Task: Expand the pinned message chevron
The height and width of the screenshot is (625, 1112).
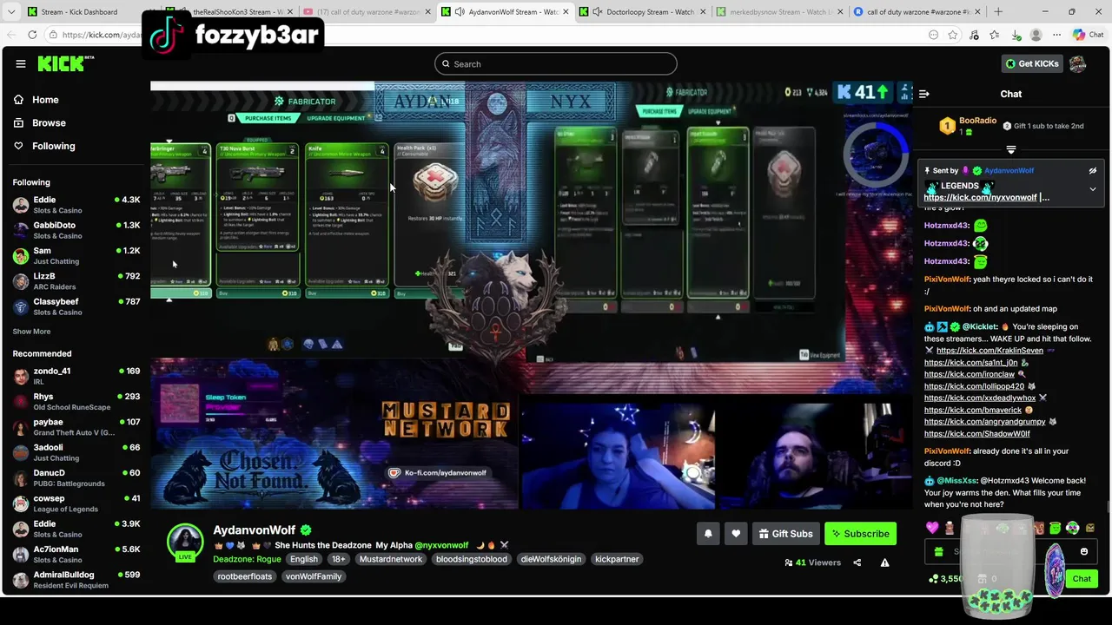Action: [1093, 188]
